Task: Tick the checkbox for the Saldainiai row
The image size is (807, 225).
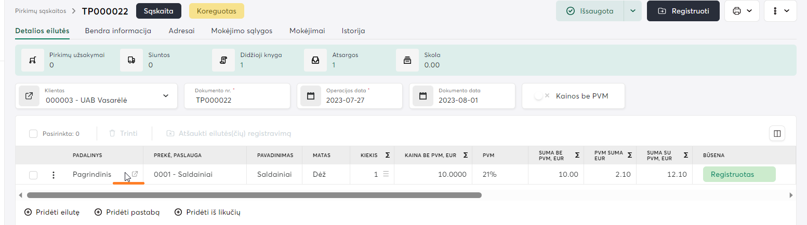Action: coord(33,175)
